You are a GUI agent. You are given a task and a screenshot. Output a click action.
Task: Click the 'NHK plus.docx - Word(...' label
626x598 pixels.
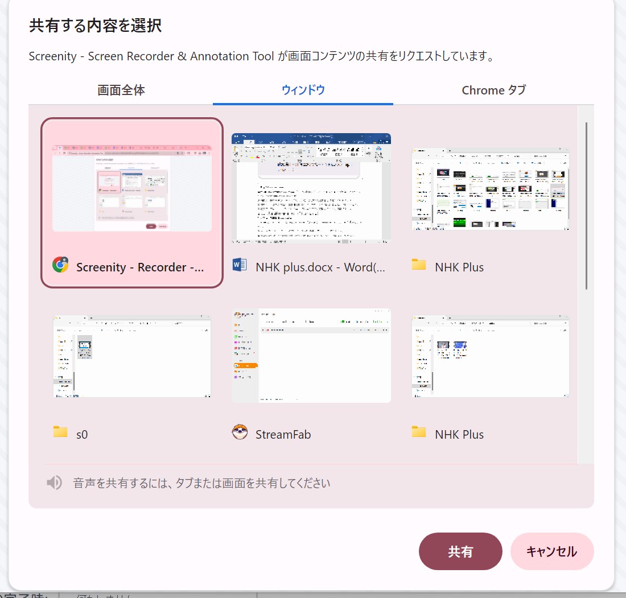320,267
